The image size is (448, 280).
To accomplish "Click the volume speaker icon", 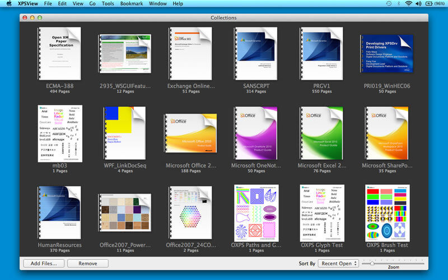I will (418, 3).
